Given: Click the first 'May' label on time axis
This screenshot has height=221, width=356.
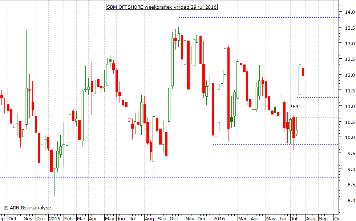Looking at the screenshot, I should point(110,218).
